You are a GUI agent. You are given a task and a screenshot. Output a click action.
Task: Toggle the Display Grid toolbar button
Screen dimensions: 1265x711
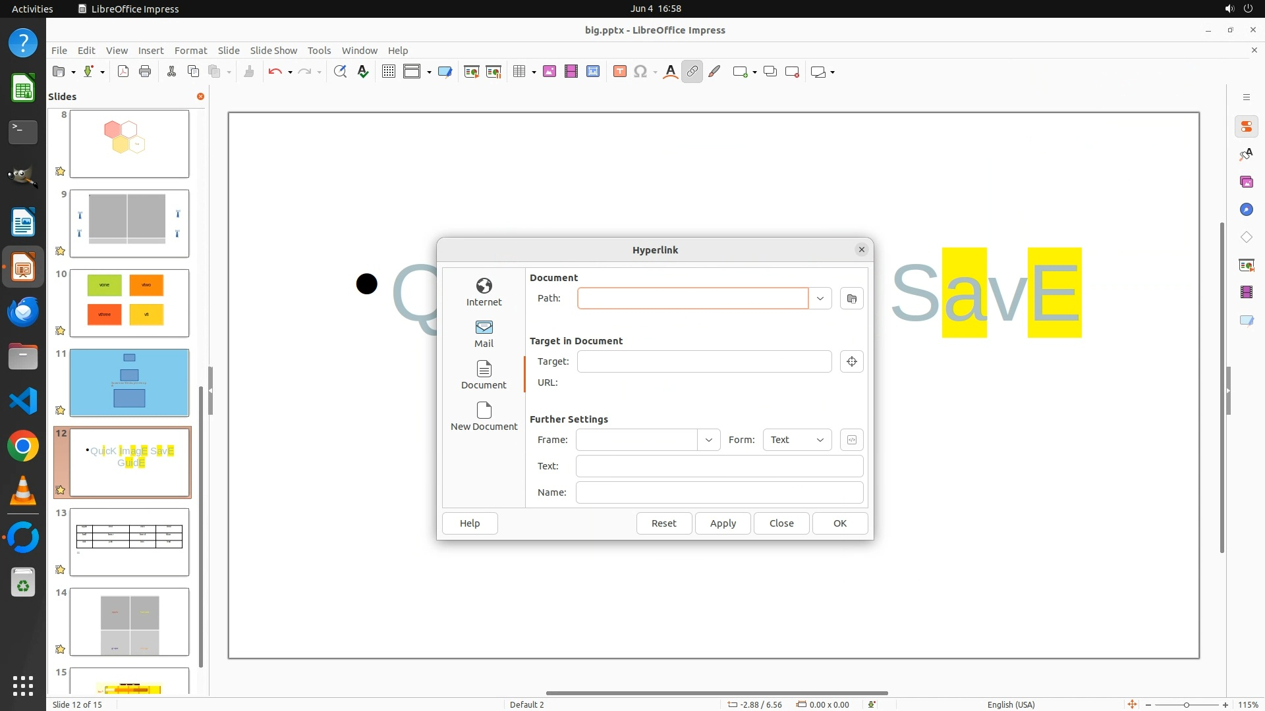click(389, 72)
